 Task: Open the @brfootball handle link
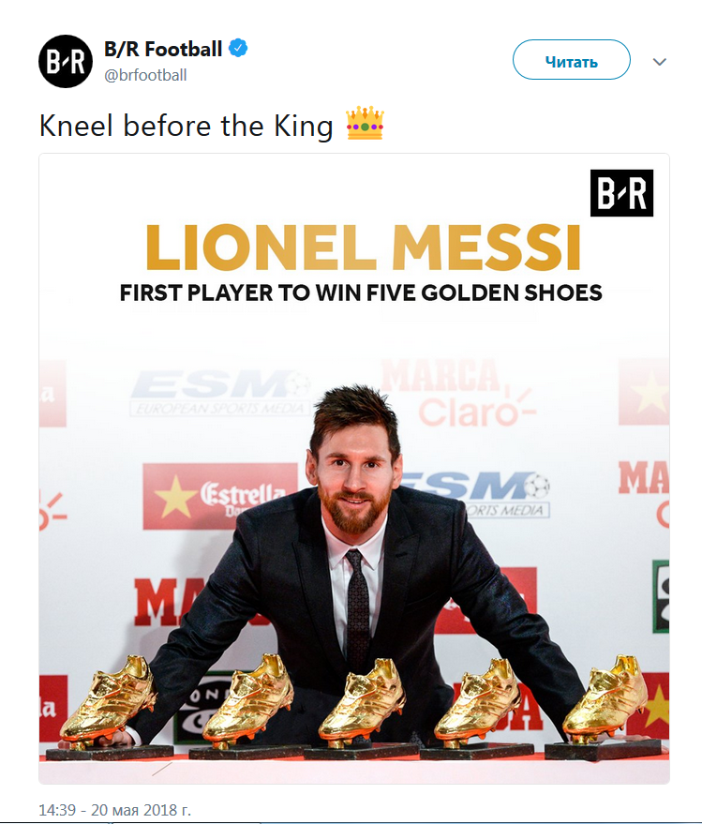click(x=145, y=75)
